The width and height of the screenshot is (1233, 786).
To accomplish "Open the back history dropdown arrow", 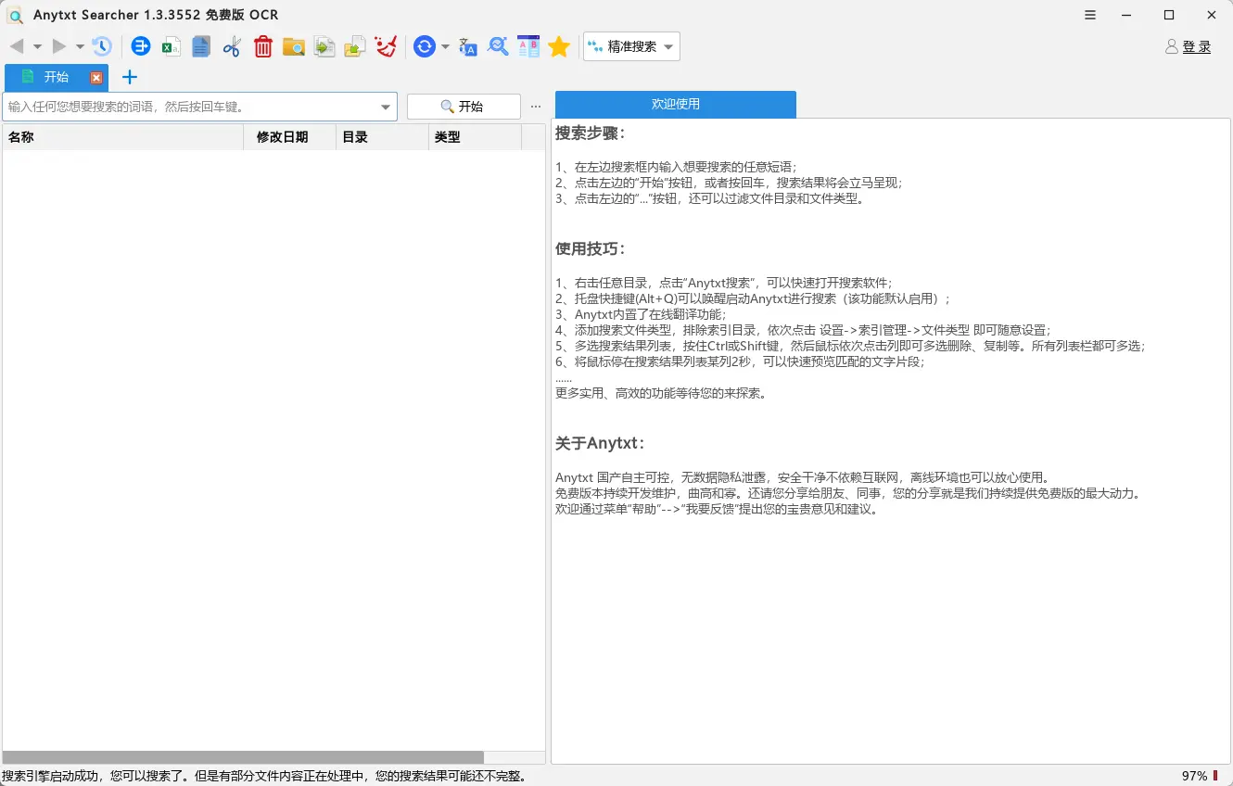I will [37, 46].
